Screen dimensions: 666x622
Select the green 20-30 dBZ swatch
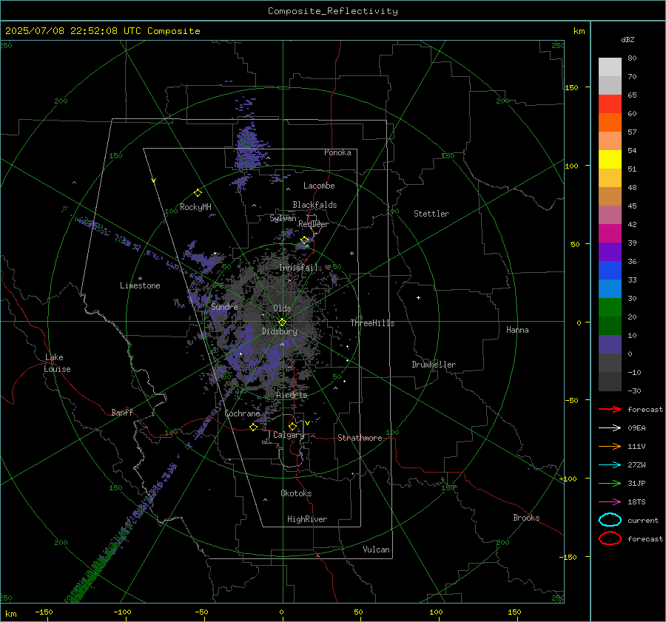(610, 308)
